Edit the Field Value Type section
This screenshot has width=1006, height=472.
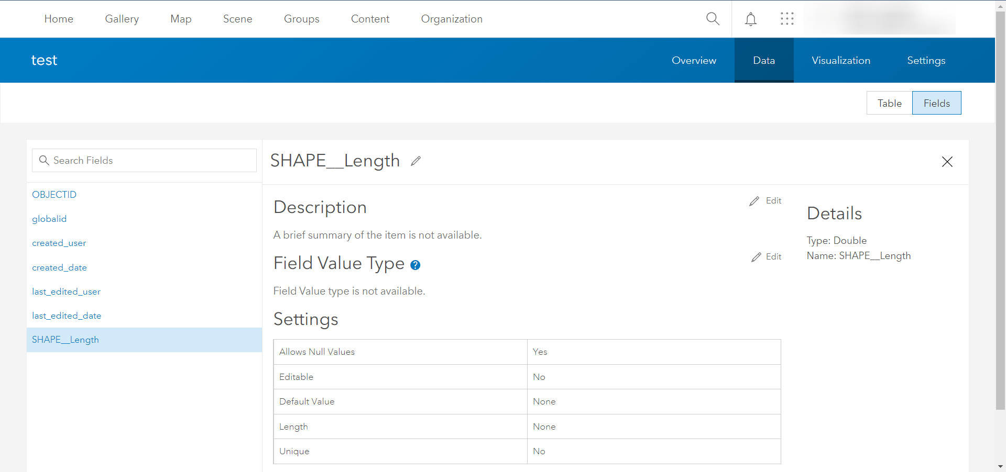coord(766,257)
